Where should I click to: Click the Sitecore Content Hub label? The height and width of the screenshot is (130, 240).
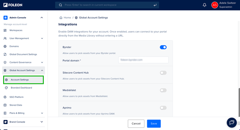pyautogui.click(x=76, y=73)
